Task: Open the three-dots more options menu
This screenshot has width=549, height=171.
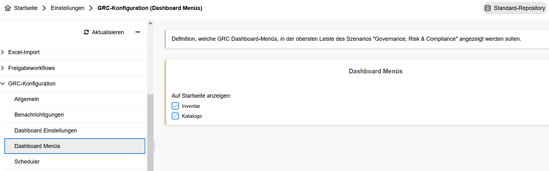Action: [138, 32]
